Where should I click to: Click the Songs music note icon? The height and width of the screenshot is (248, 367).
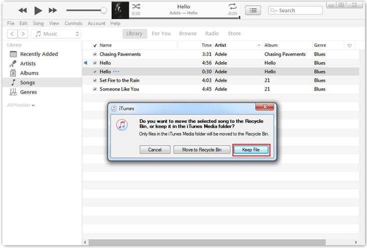13,83
